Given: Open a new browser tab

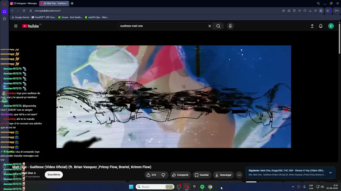Looking at the screenshot, I should (x=72, y=3).
